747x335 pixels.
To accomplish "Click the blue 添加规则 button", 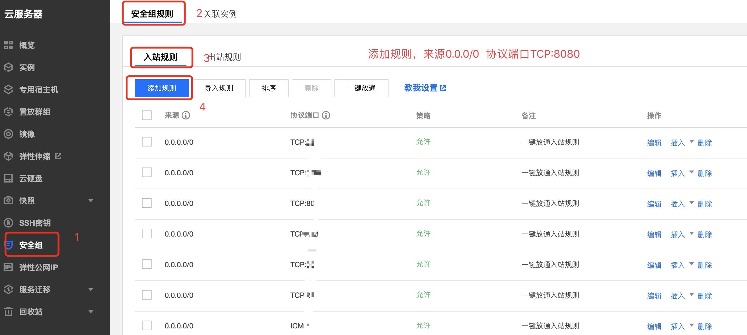I will 161,88.
